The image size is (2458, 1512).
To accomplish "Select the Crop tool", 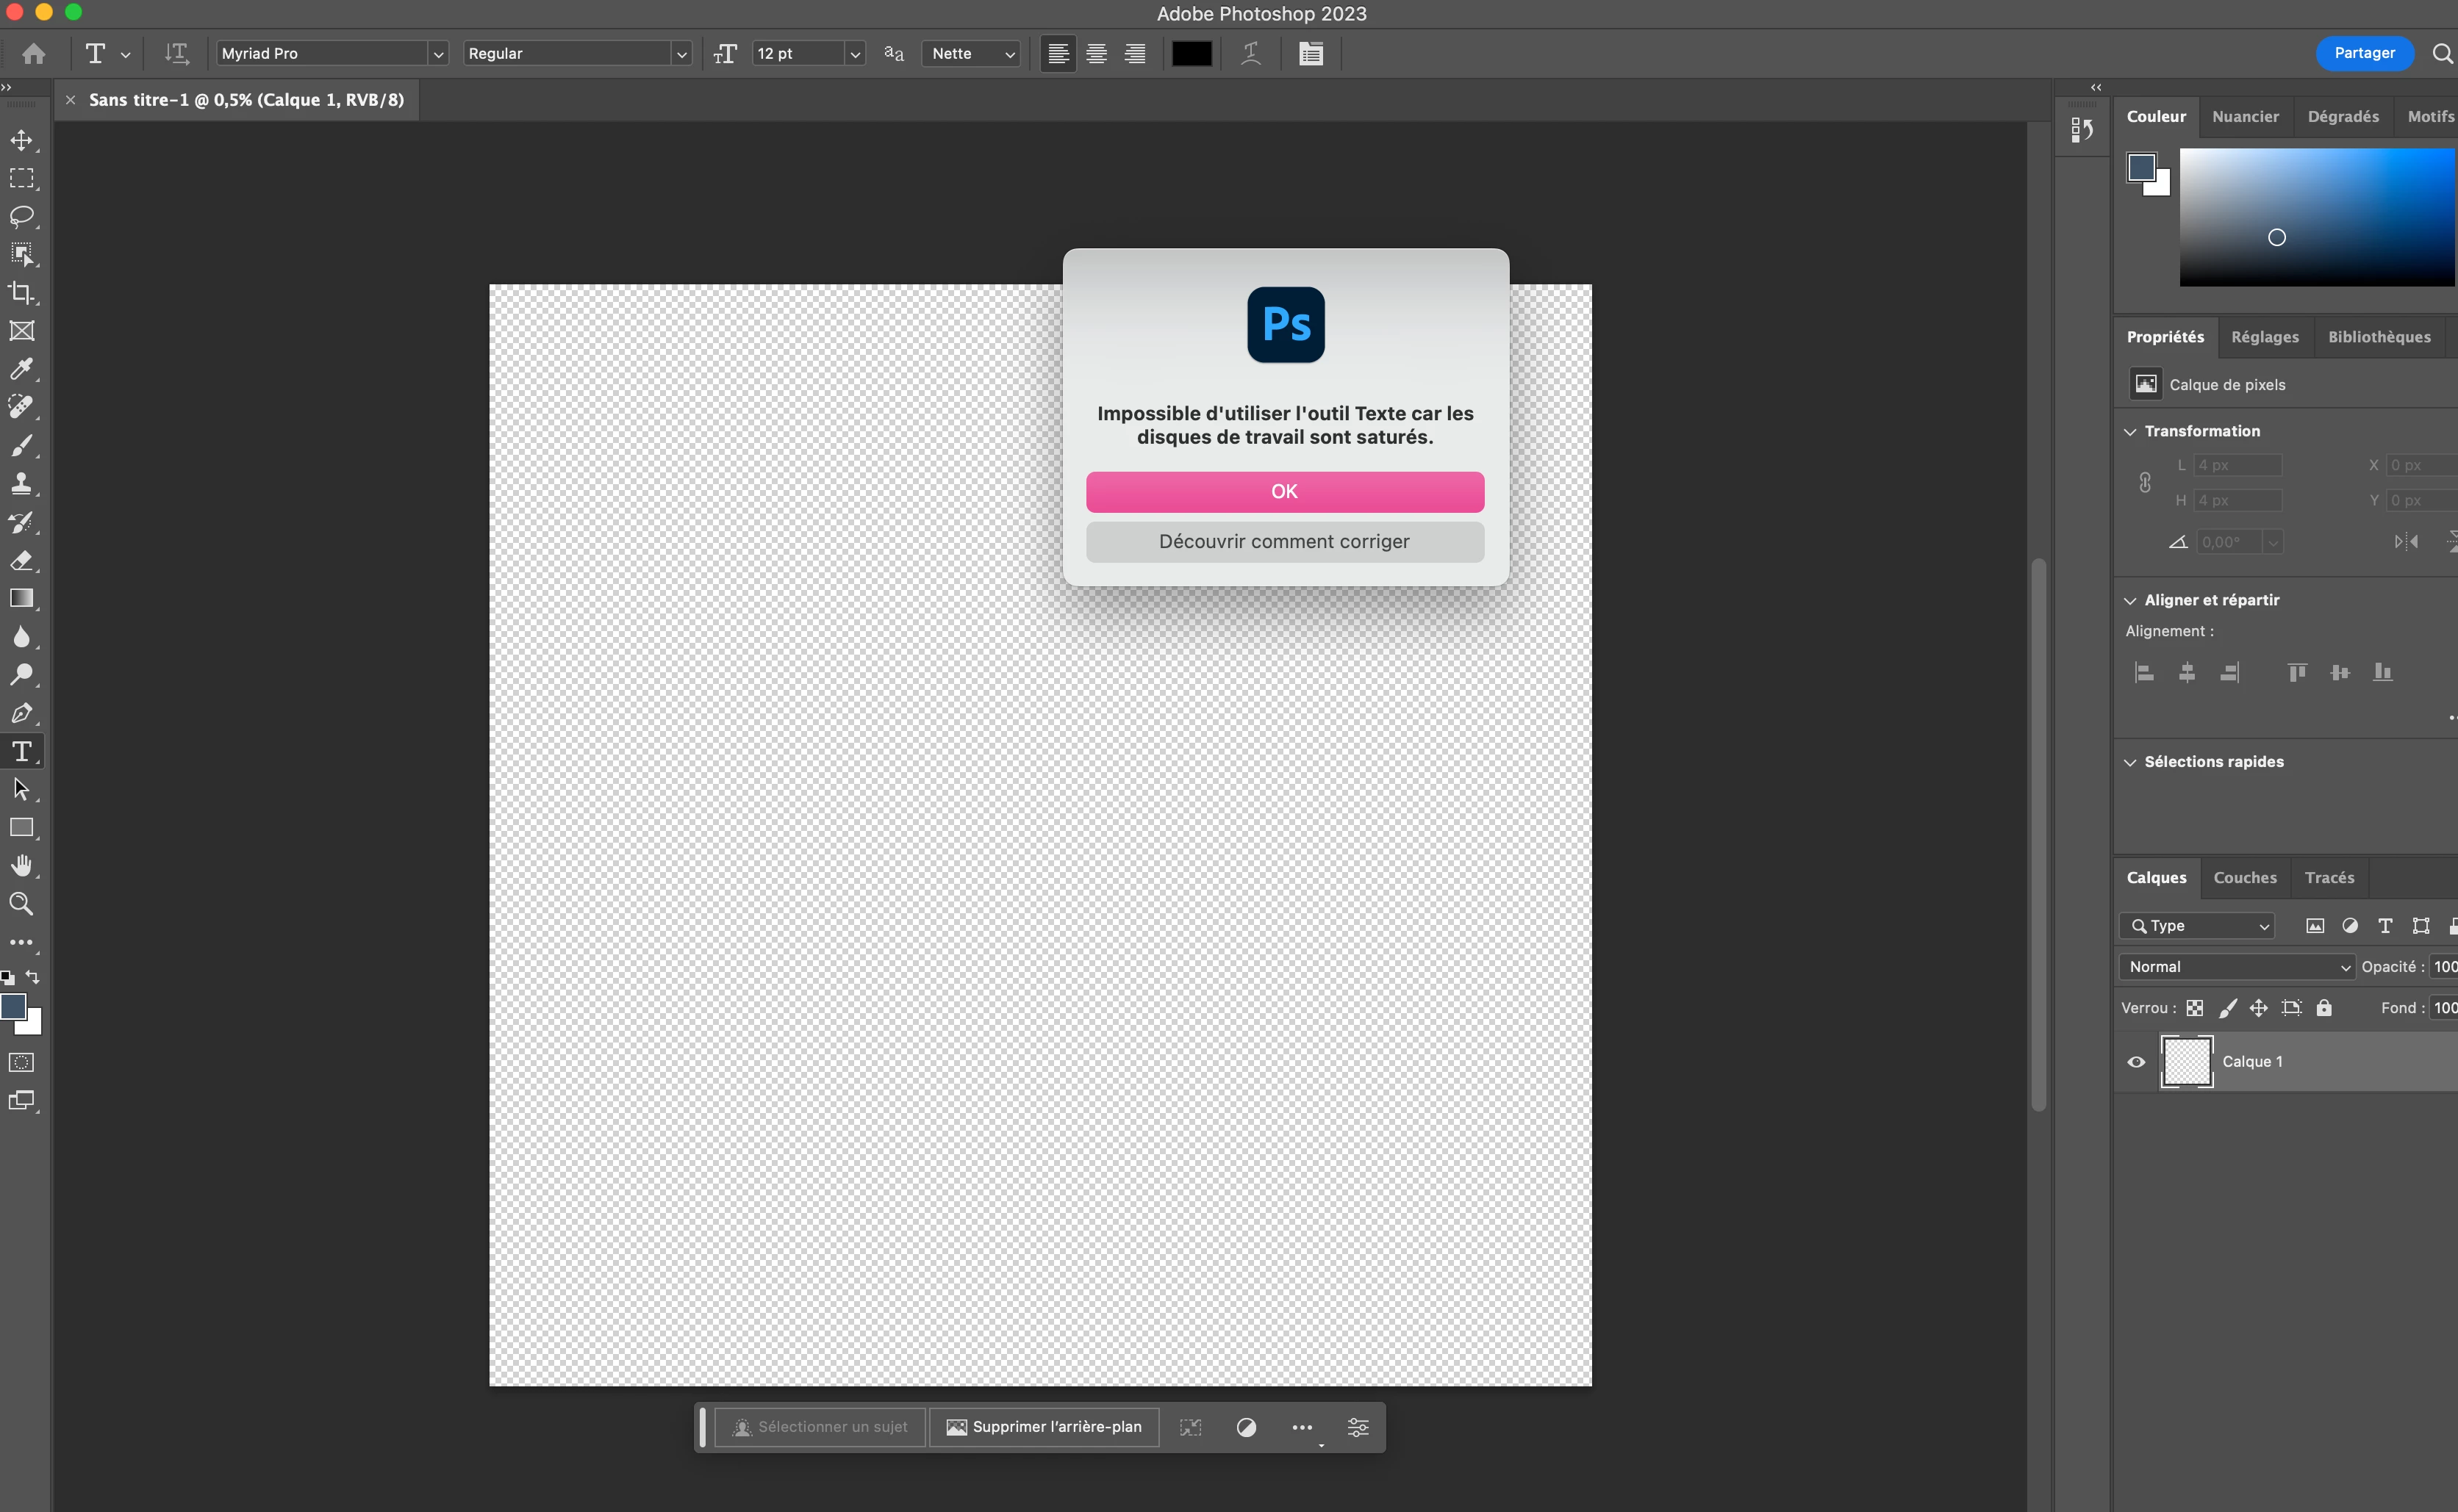I will click(x=21, y=293).
